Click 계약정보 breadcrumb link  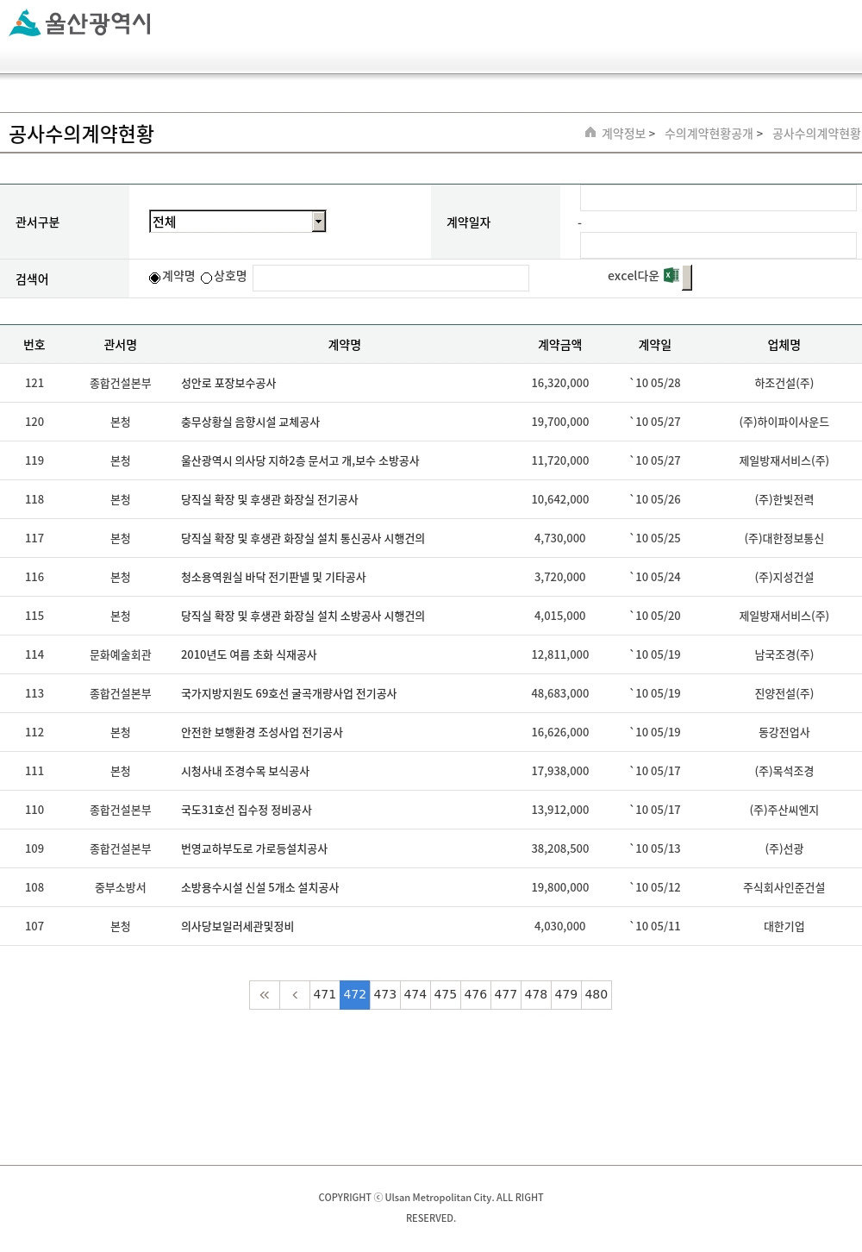click(623, 134)
